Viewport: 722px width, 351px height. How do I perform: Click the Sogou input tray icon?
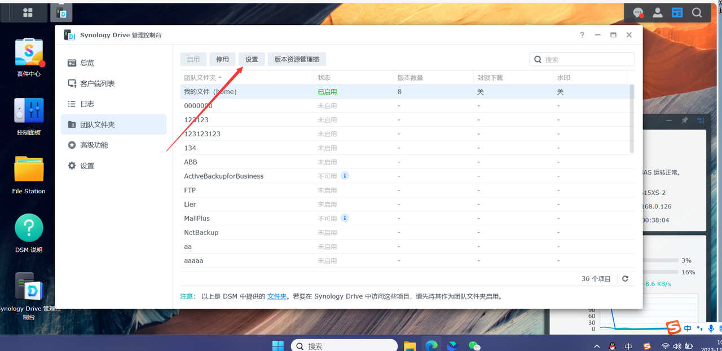point(646,346)
